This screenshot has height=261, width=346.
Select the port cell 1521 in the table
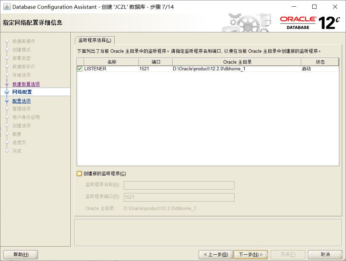(155, 69)
